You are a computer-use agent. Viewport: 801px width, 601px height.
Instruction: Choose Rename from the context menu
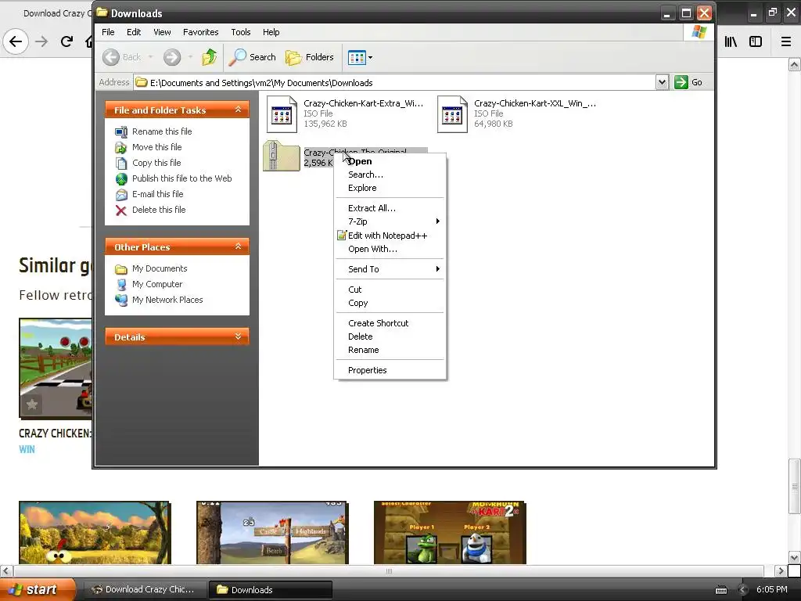[x=390, y=350]
